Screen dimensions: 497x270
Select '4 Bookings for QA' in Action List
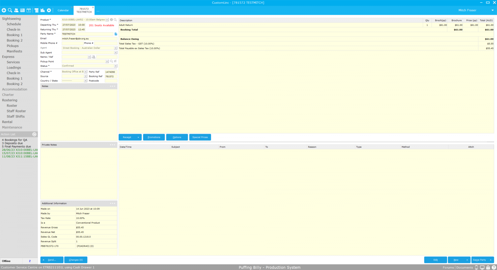pos(14,140)
